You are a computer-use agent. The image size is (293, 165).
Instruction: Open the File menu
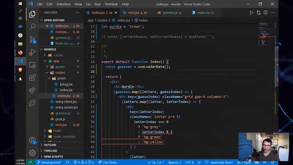(x=40, y=4)
